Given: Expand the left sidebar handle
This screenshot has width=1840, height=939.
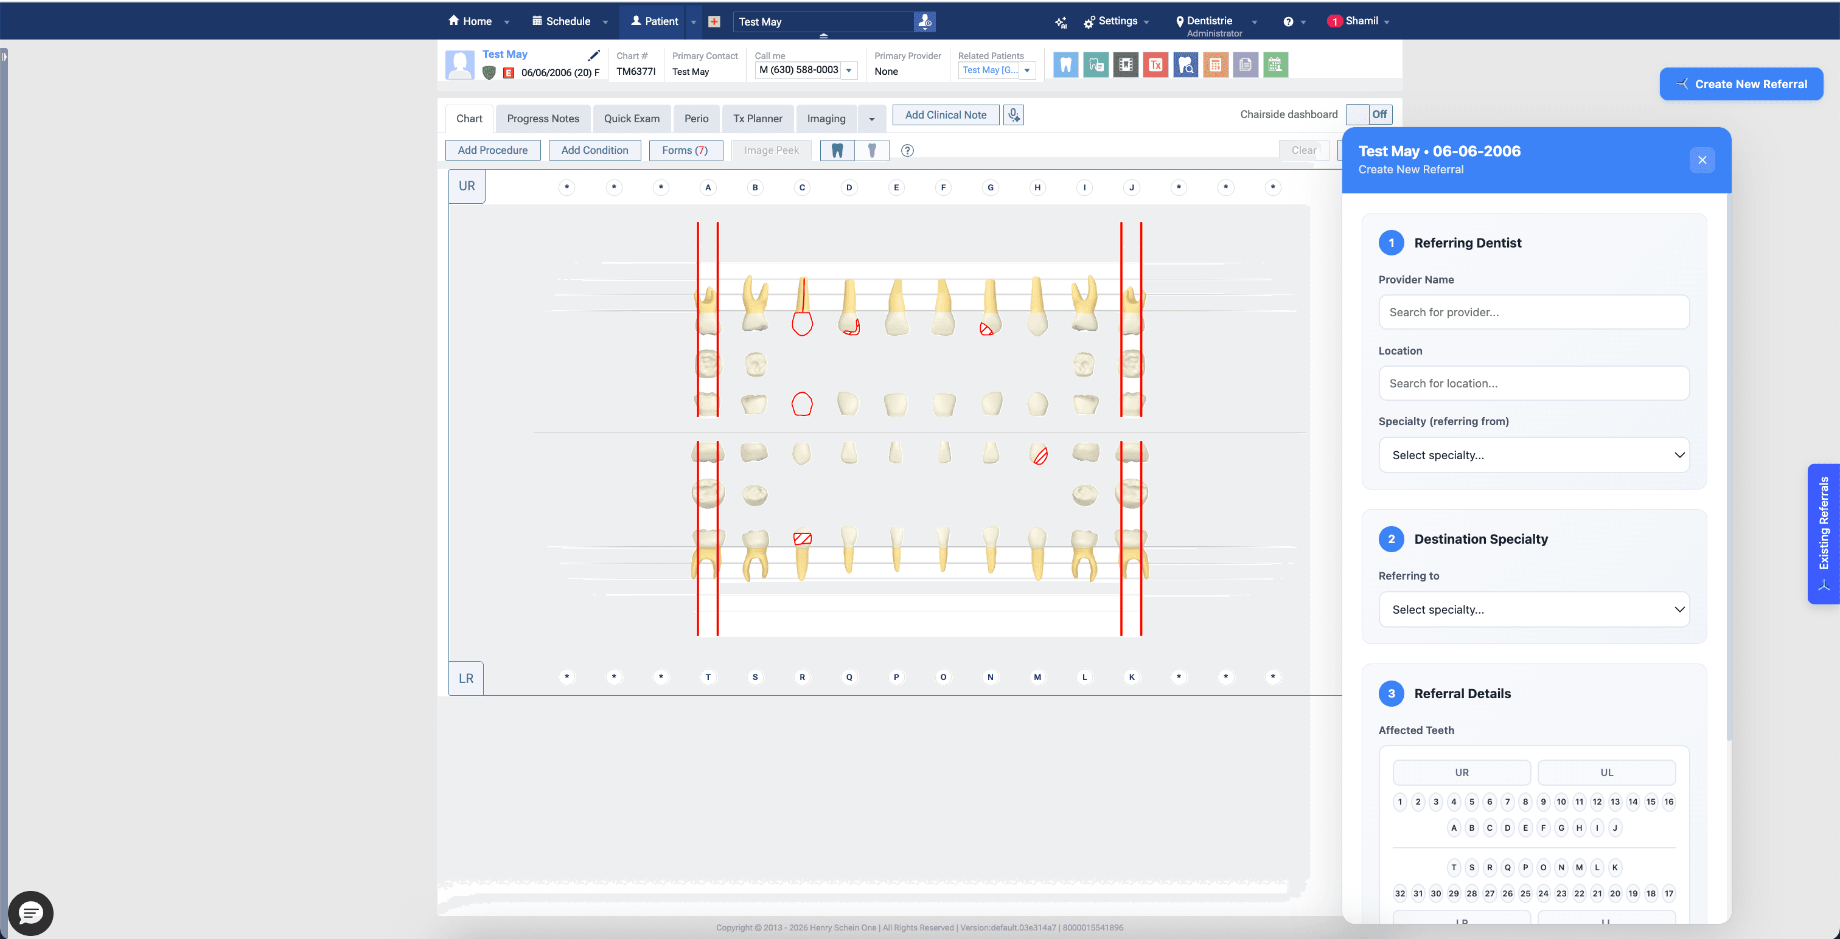Looking at the screenshot, I should coord(4,56).
